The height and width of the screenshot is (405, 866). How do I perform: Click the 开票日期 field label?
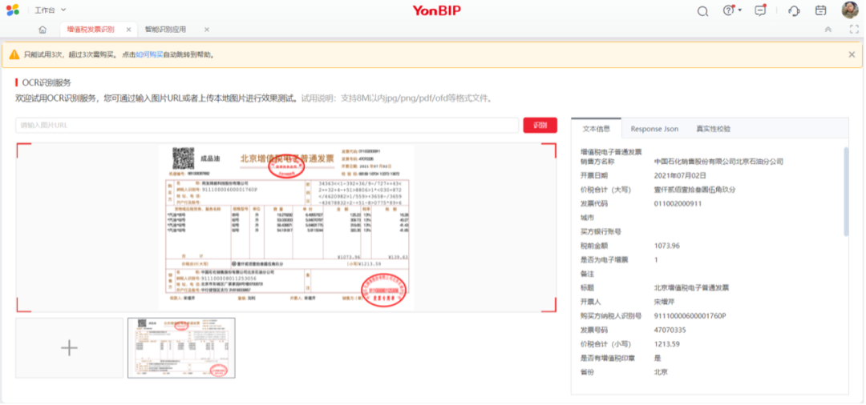pos(593,176)
